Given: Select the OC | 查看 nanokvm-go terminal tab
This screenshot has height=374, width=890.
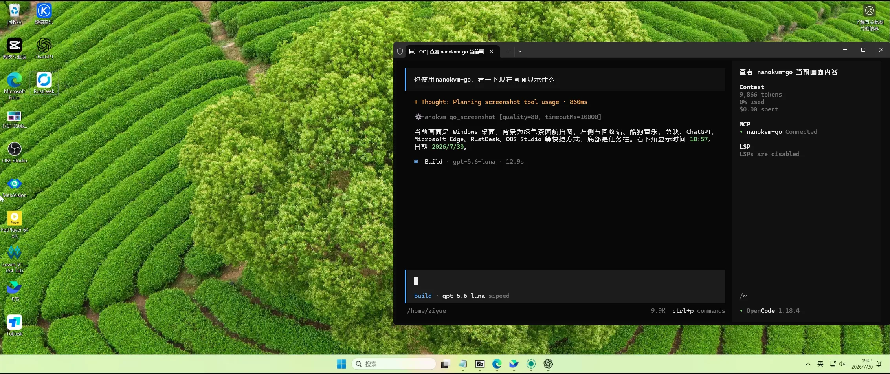Looking at the screenshot, I should click(x=451, y=51).
